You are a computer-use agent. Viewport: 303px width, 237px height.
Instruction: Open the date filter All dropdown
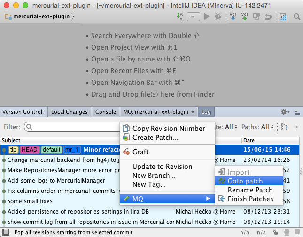(x=231, y=127)
